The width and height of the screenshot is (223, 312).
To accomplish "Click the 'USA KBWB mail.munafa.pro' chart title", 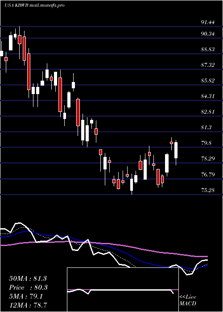I will click(34, 5).
